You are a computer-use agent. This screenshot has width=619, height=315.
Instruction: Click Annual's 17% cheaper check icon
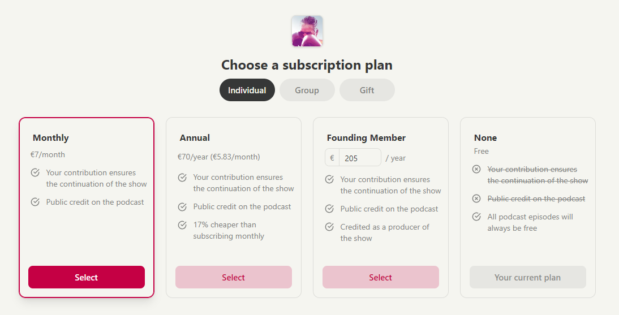click(182, 225)
